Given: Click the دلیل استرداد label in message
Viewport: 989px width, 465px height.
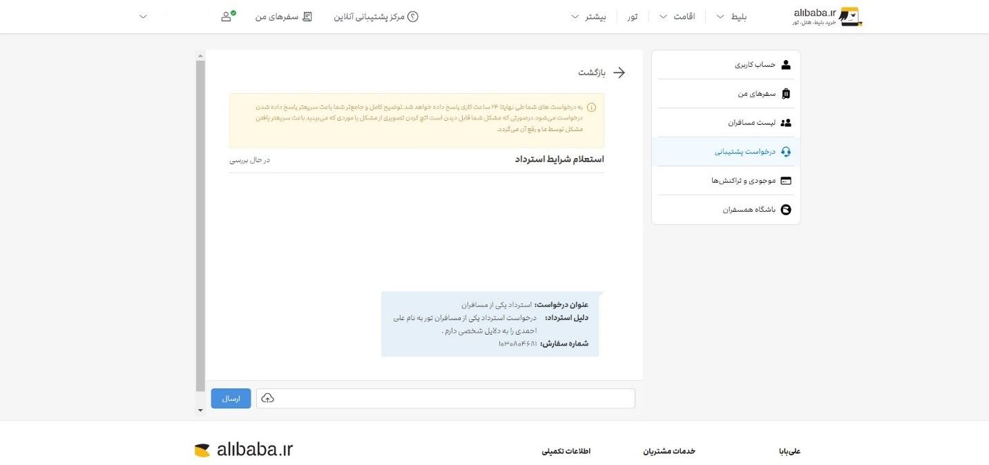Looking at the screenshot, I should coord(567,317).
